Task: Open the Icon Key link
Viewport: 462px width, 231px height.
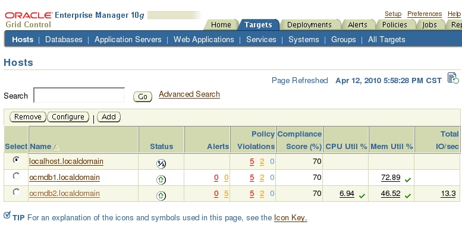Action: 291,218
